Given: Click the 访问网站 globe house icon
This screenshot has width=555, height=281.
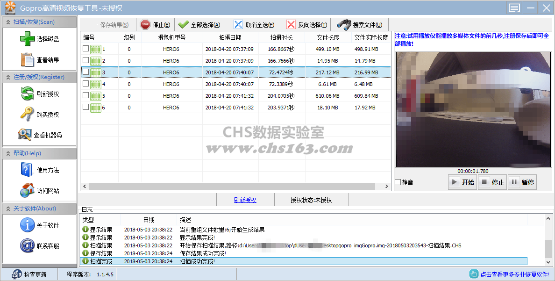Looking at the screenshot, I should 27,190.
